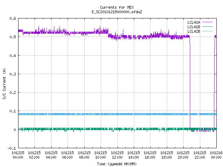Image resolution: width=223 pixels, height=167 pixels.
Task: Click the x-axis tick '101215 22:00'
Action: pos(200,155)
